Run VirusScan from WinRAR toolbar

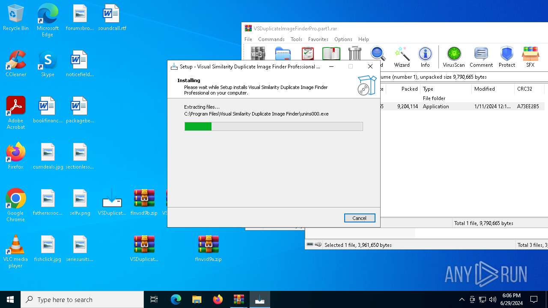tap(454, 57)
